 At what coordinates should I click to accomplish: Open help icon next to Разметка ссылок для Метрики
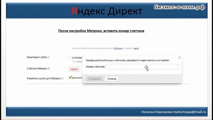tap(62, 78)
